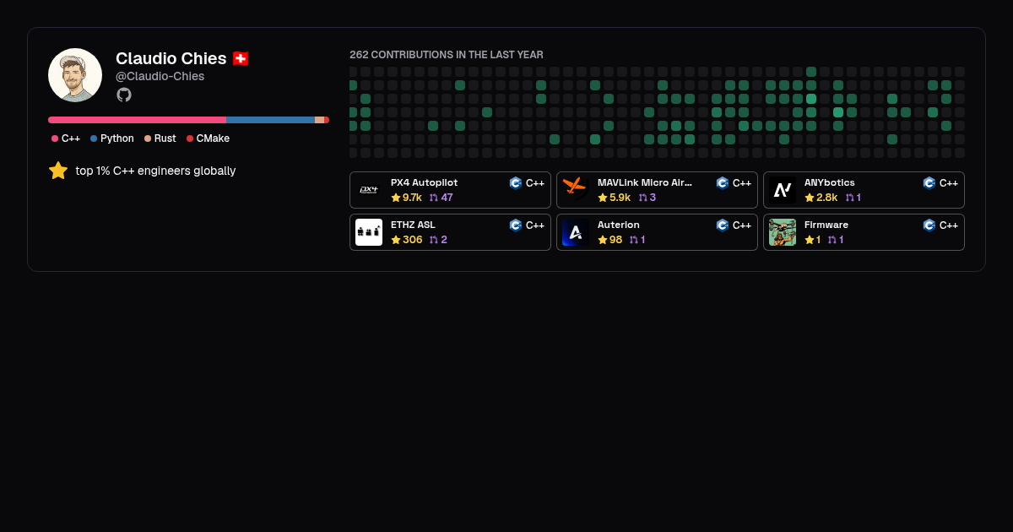
Task: Click the Rust legend label
Action: pyautogui.click(x=165, y=138)
